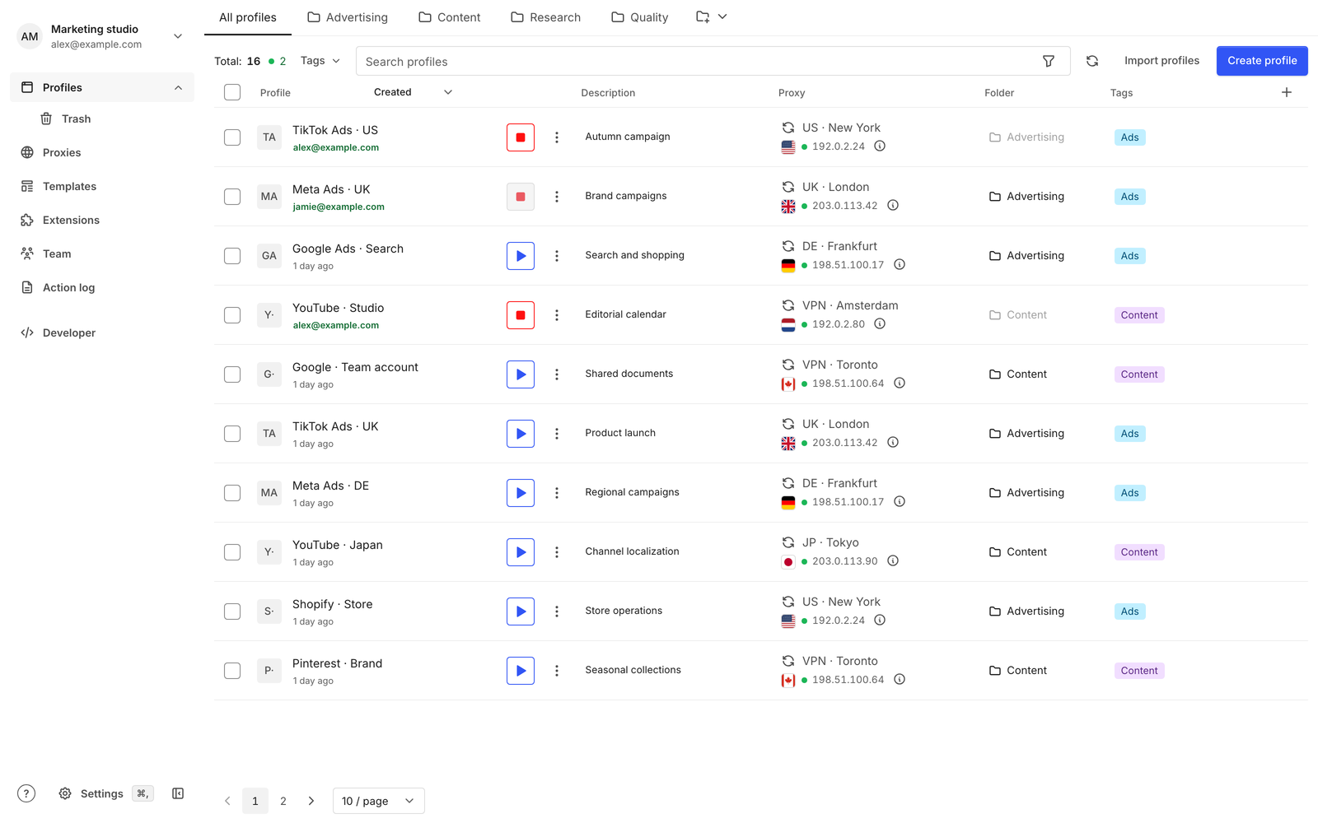
Task: Open more options for Meta Ads · UK
Action: coord(557,197)
